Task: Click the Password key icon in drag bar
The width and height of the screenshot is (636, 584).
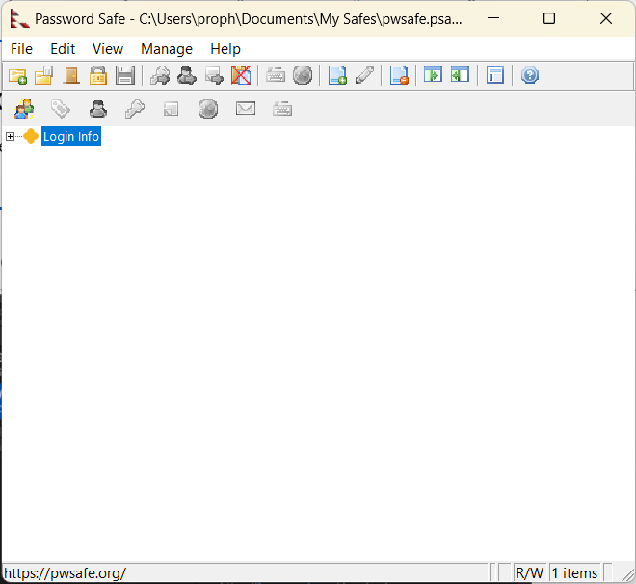Action: coord(135,109)
